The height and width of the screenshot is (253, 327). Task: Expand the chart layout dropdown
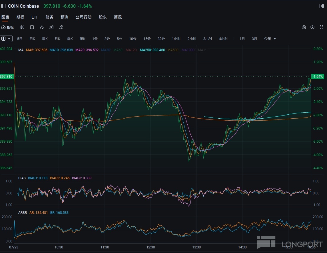pyautogui.click(x=6, y=39)
